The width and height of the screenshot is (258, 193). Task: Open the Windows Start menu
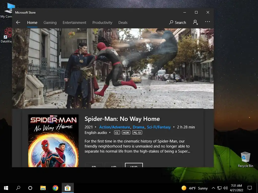[x=6, y=188]
